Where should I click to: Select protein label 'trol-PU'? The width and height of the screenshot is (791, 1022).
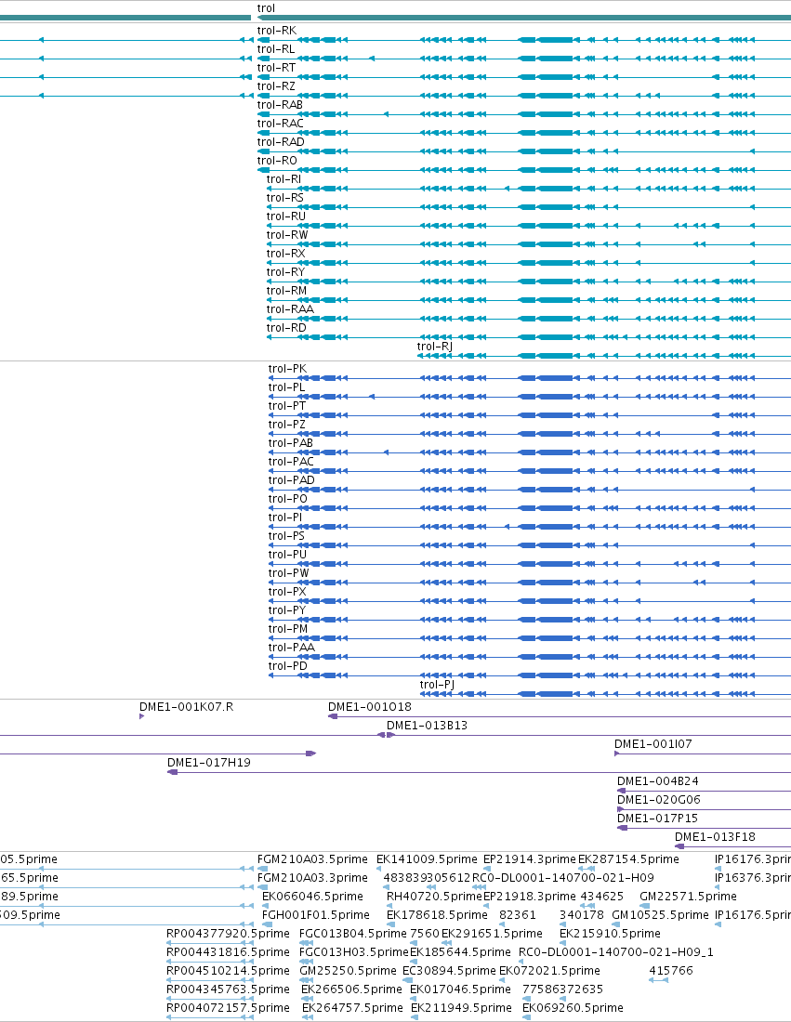[x=287, y=555]
